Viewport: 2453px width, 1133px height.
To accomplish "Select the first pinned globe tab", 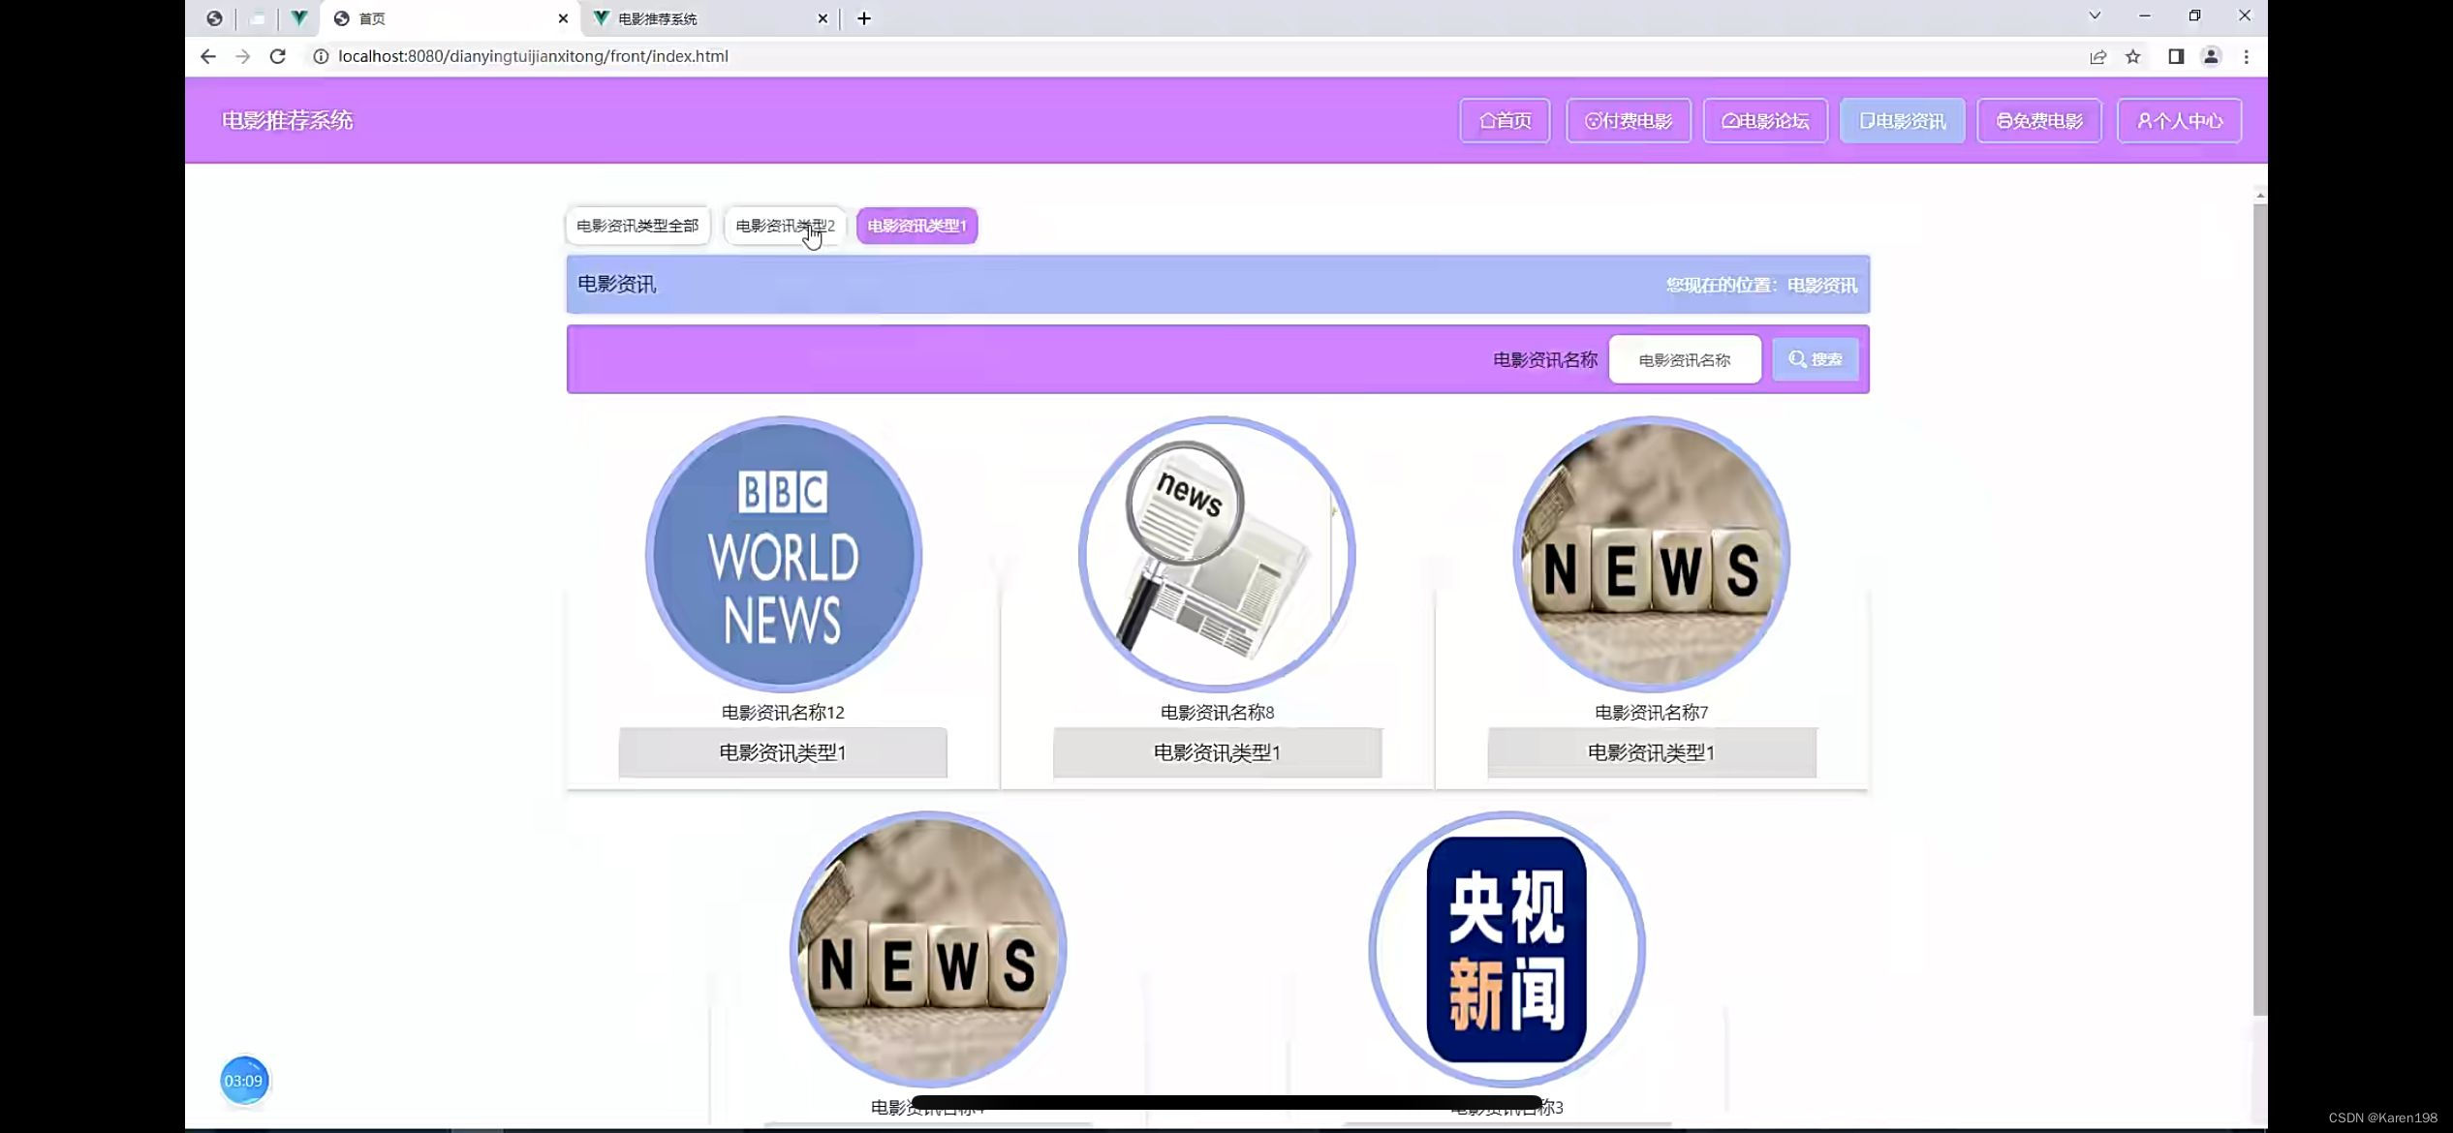I will [x=214, y=18].
